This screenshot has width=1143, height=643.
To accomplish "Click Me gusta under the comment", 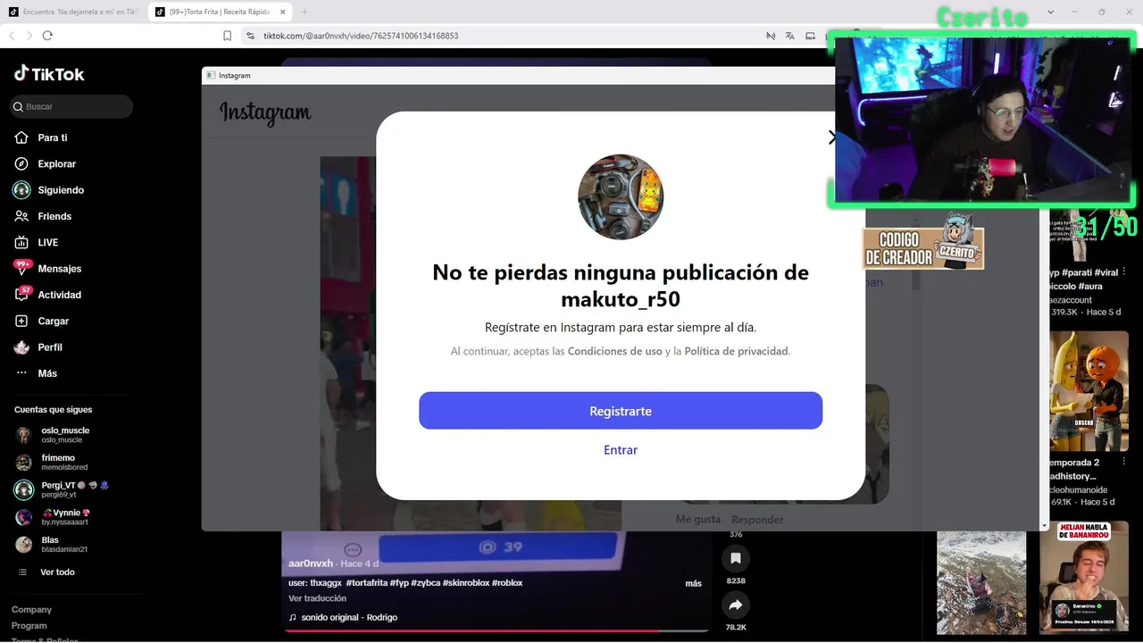I will [698, 519].
